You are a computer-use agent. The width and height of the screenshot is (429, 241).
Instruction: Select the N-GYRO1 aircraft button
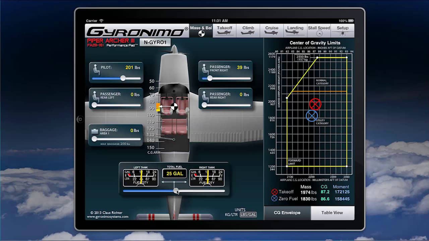[x=155, y=42]
